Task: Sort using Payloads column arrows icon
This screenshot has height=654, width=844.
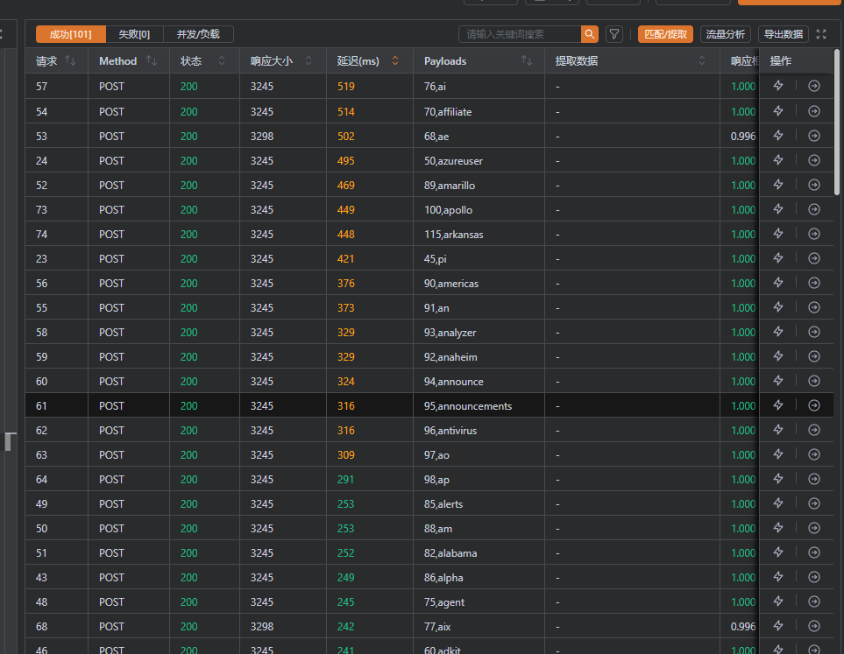Action: point(527,60)
